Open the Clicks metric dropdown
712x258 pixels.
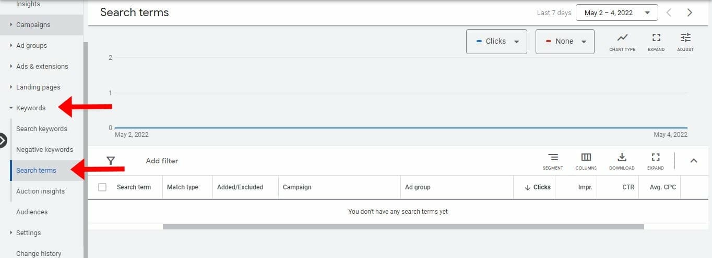coord(496,42)
